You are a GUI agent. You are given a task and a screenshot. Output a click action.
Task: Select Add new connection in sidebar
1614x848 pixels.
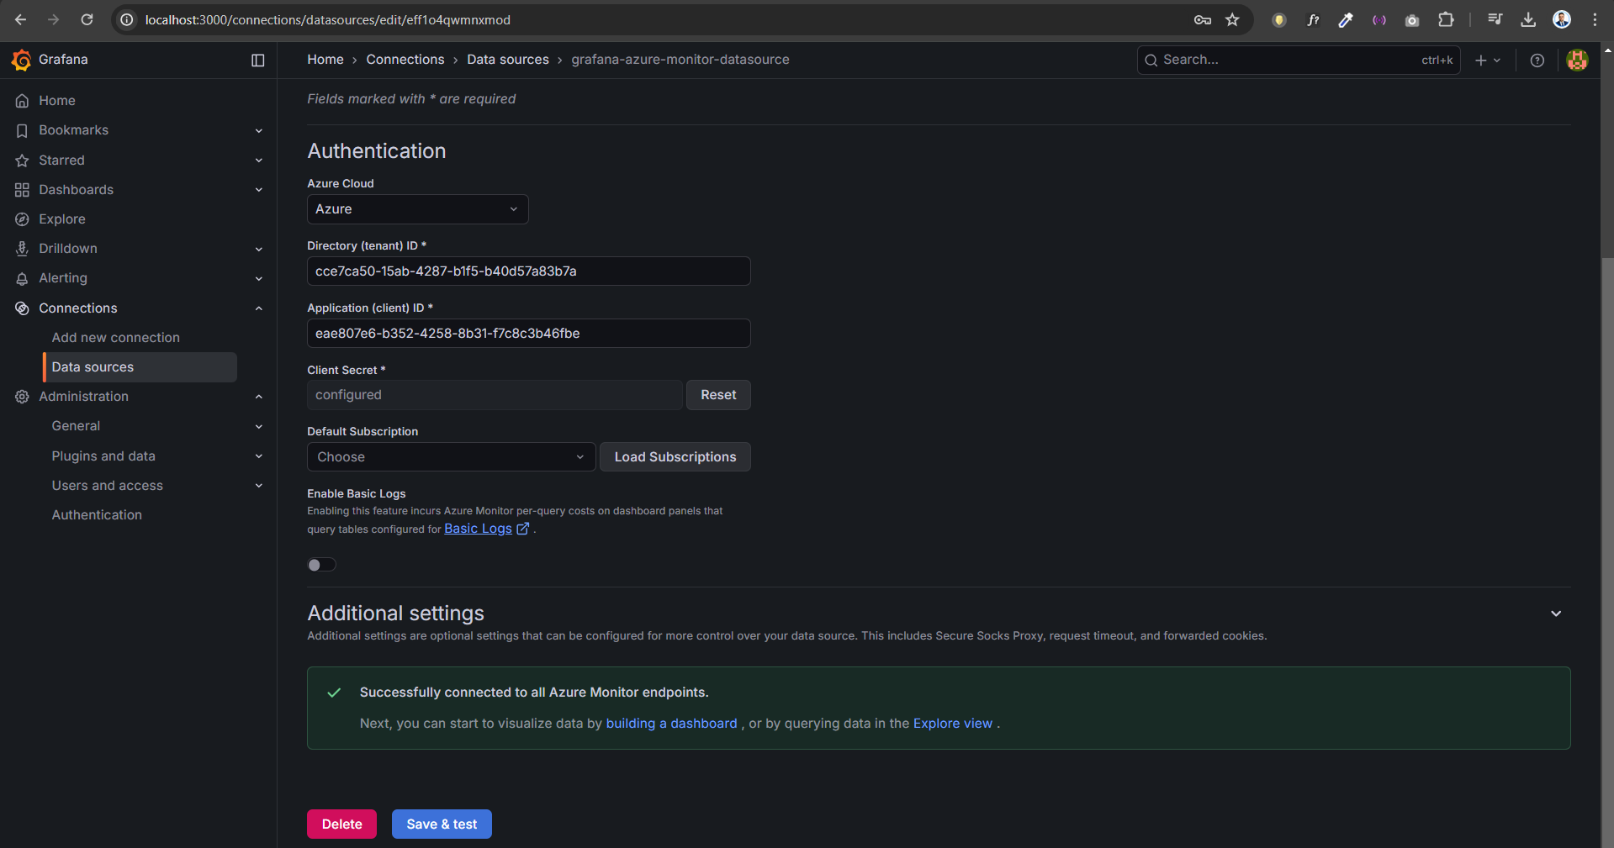point(115,338)
